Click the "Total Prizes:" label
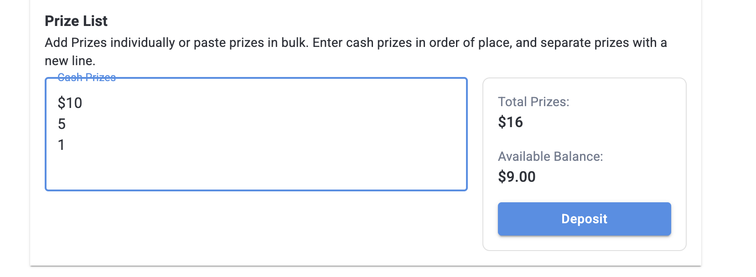This screenshot has width=756, height=277. (533, 102)
